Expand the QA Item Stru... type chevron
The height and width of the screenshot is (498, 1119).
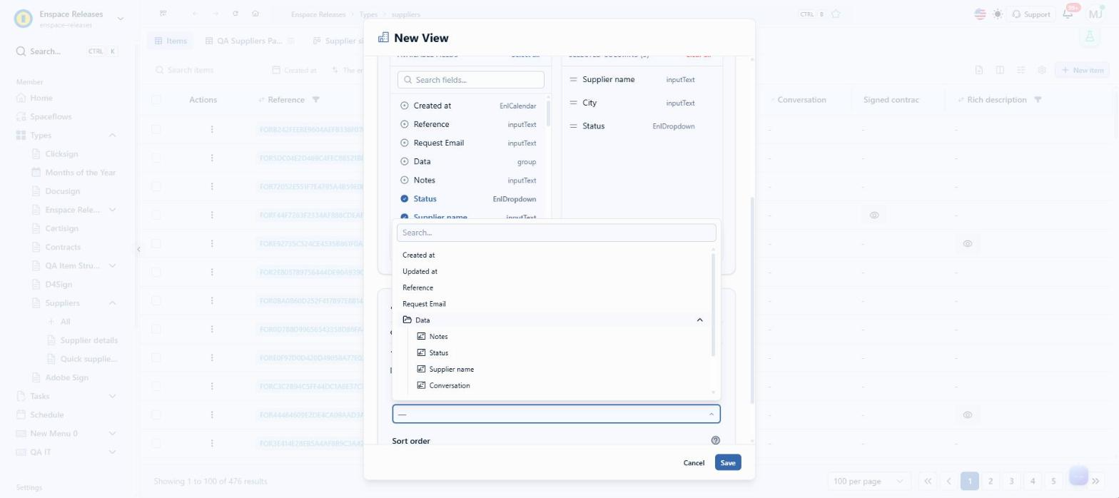(112, 266)
